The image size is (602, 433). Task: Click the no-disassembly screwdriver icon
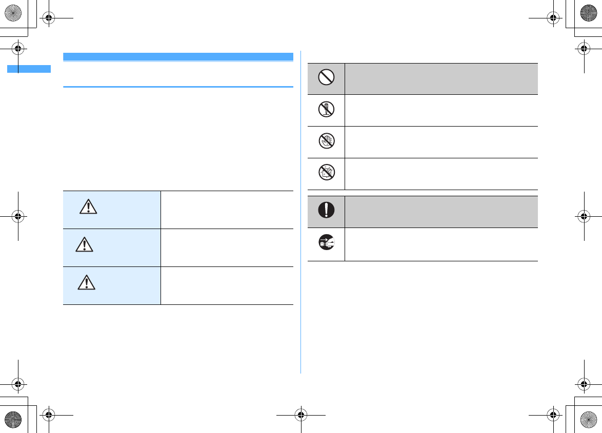(x=326, y=110)
